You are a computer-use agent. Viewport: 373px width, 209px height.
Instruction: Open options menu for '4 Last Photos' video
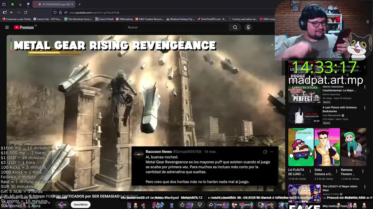tap(365, 108)
